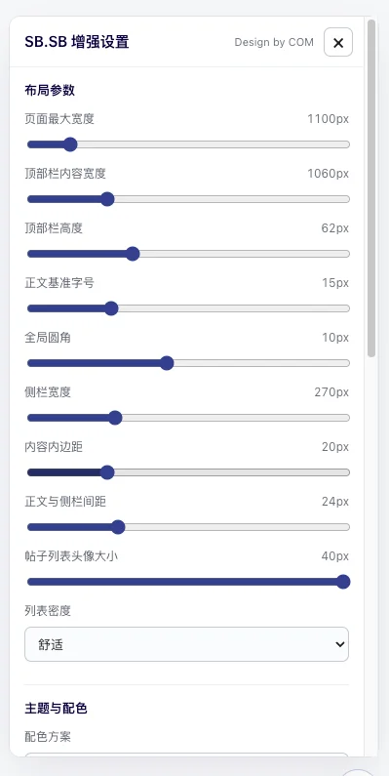Click the 主题与配色 section heading
This screenshot has width=389, height=776.
click(56, 709)
